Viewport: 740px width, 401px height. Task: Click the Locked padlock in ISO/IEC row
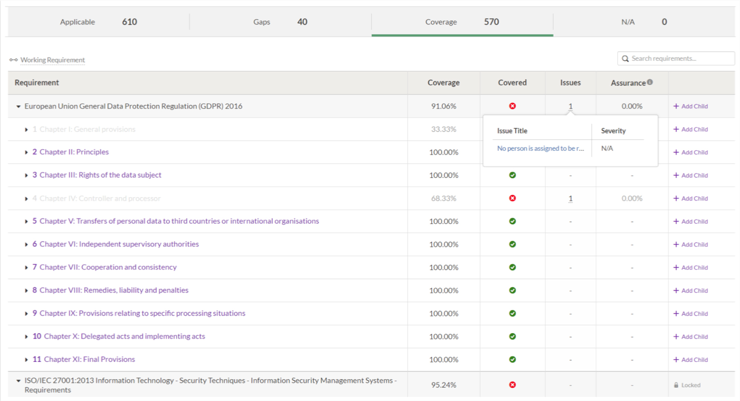(x=676, y=385)
